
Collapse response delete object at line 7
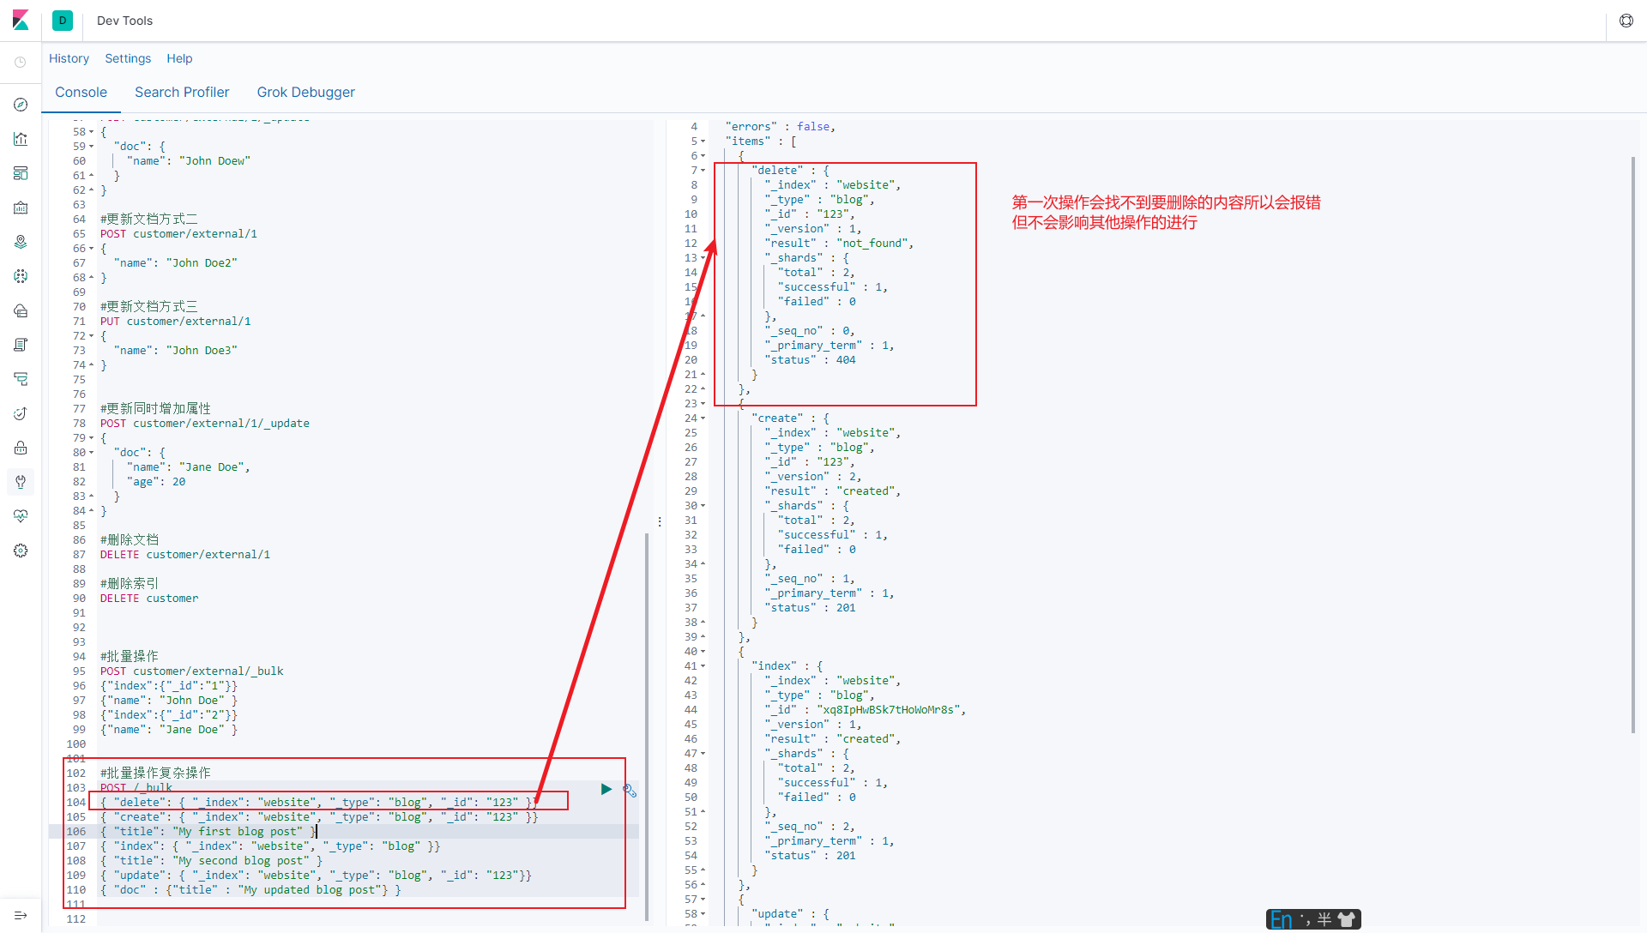[x=703, y=171]
